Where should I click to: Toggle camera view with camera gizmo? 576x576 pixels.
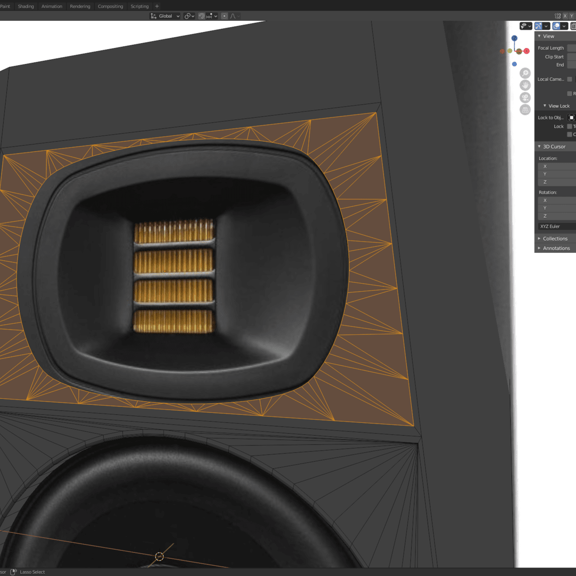(x=525, y=98)
